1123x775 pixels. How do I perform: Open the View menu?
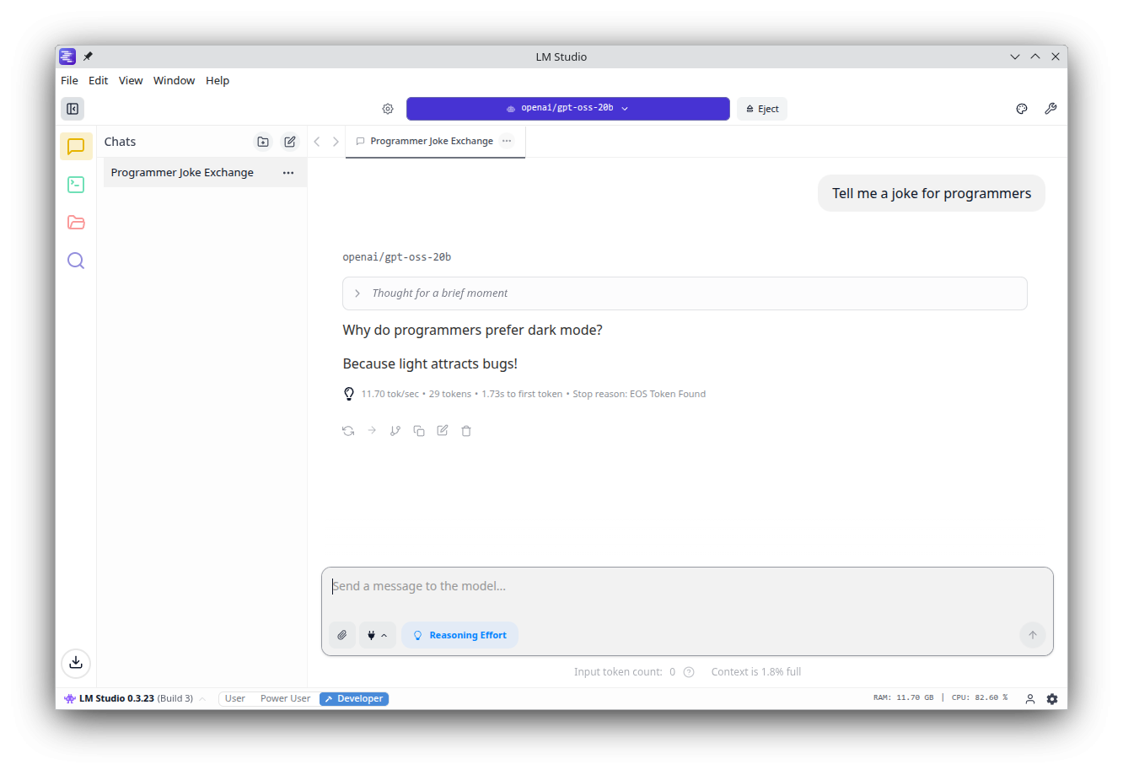[x=131, y=80]
